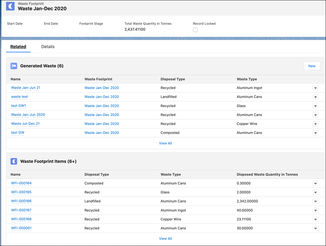The height and width of the screenshot is (246, 326).
Task: Open row actions for test GW1
Action: click(316, 106)
